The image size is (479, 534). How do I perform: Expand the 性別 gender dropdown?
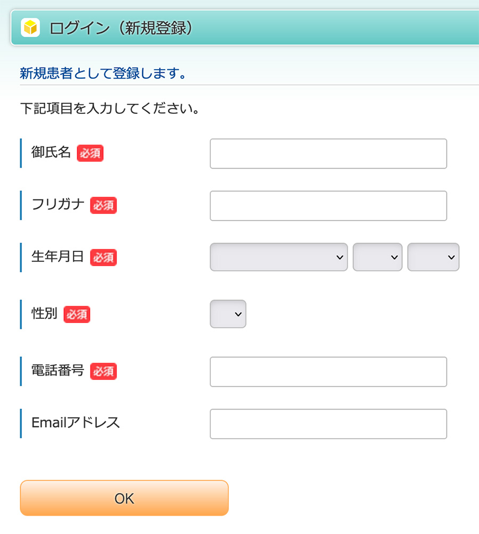tap(228, 314)
